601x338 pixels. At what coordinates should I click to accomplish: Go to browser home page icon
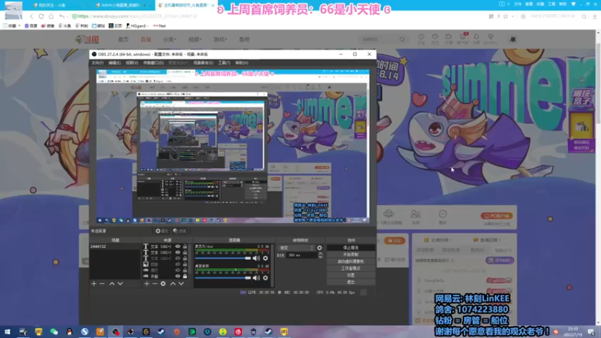pos(51,17)
